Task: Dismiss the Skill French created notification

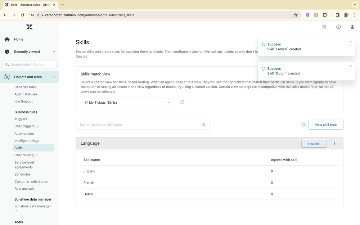Action: coord(350,41)
